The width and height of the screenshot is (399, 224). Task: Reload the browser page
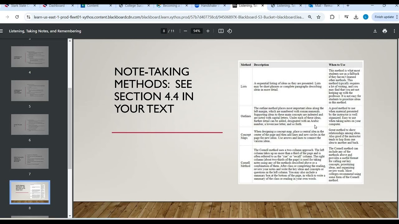[x=17, y=17]
